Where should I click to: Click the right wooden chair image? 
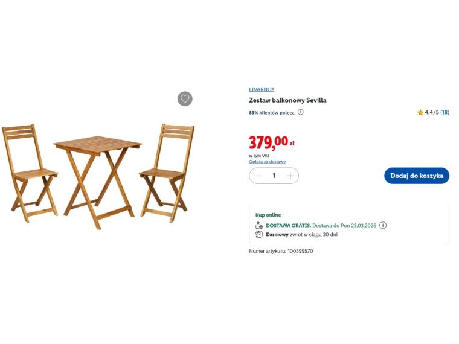[167, 173]
